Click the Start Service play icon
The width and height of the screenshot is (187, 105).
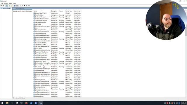tap(20, 6)
